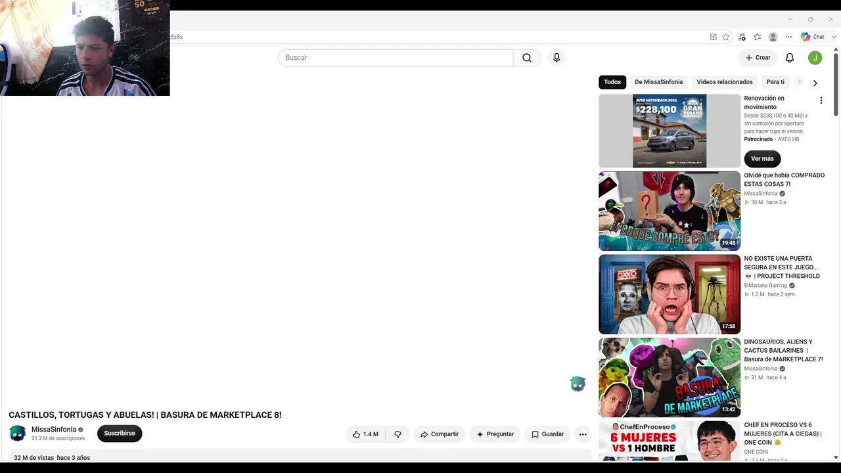
Task: Open the browser media control icon
Action: (742, 37)
